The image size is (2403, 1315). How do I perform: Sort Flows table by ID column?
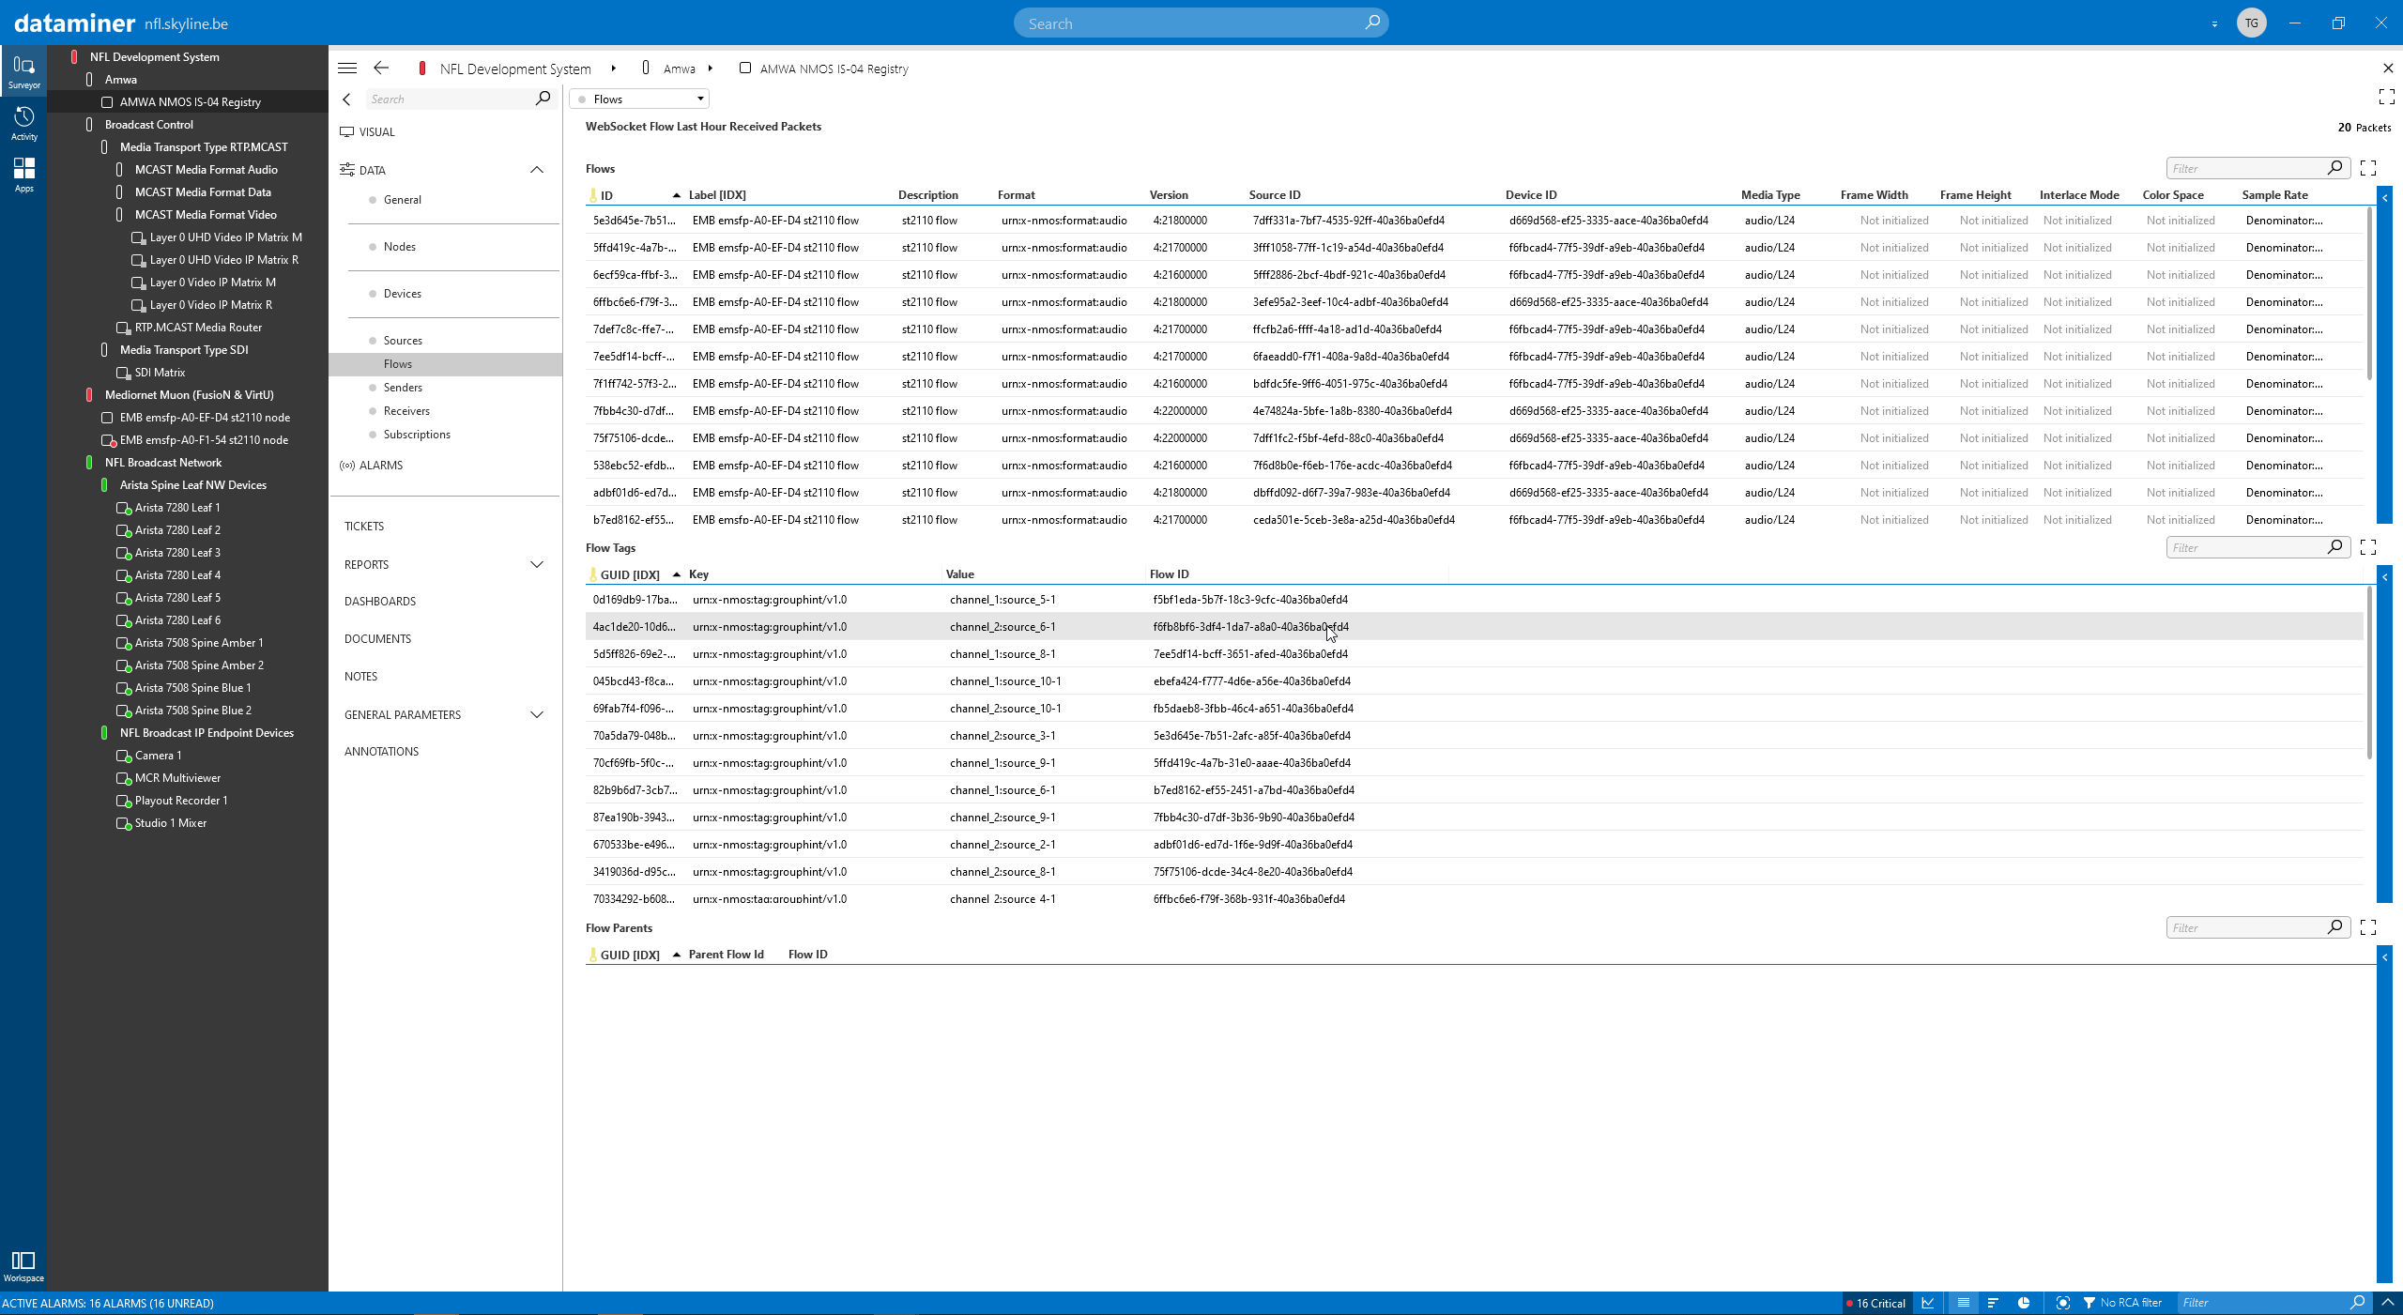pyautogui.click(x=606, y=195)
